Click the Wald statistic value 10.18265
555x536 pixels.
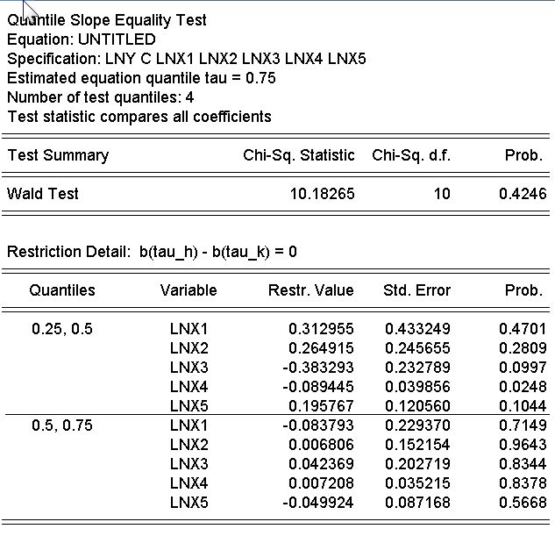322,194
